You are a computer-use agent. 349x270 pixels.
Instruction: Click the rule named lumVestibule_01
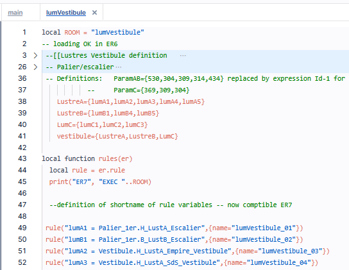click(174, 228)
